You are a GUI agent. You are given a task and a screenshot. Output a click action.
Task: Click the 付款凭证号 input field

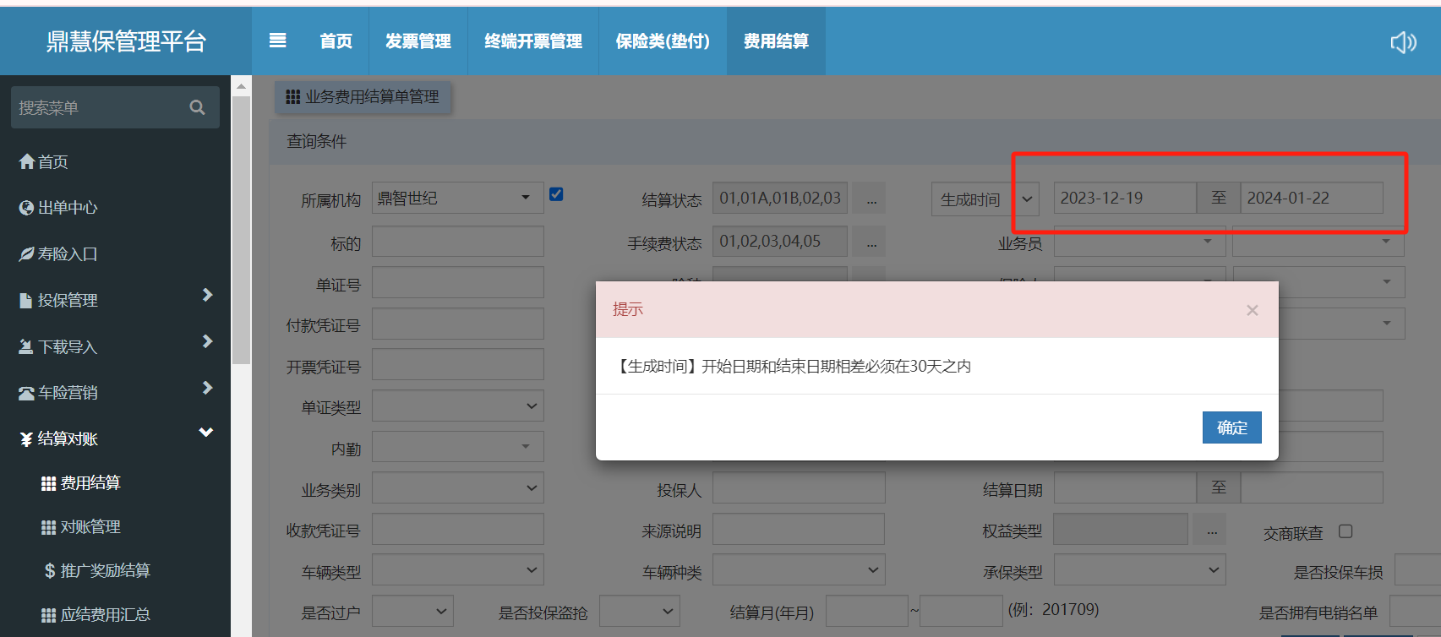[x=457, y=324]
